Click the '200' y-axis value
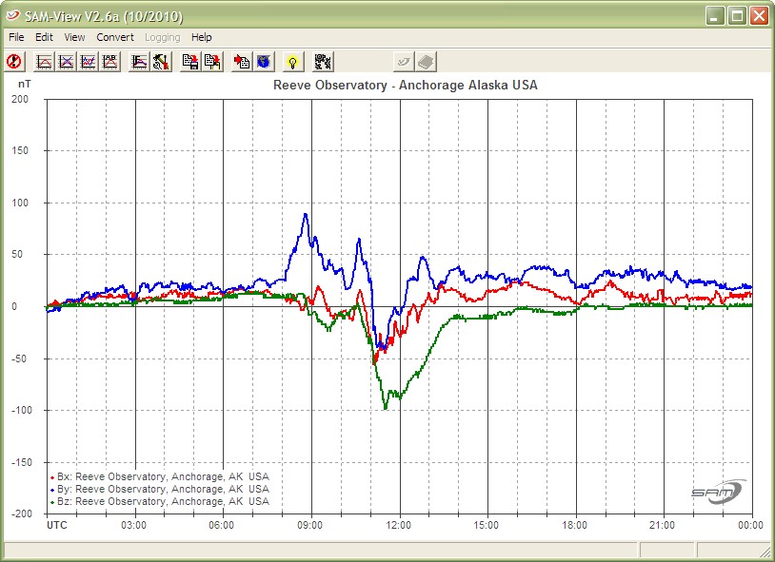The height and width of the screenshot is (562, 775). pyautogui.click(x=20, y=99)
